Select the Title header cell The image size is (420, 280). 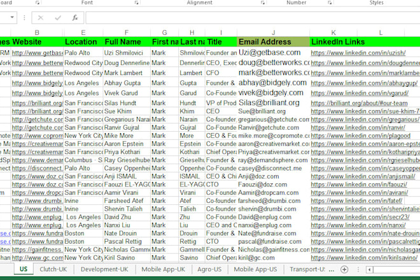click(221, 42)
